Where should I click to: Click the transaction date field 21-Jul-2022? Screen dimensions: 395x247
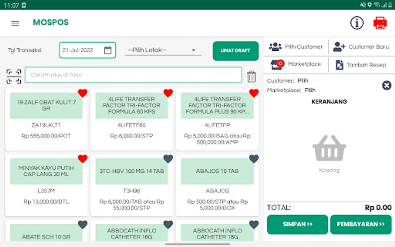(x=88, y=50)
